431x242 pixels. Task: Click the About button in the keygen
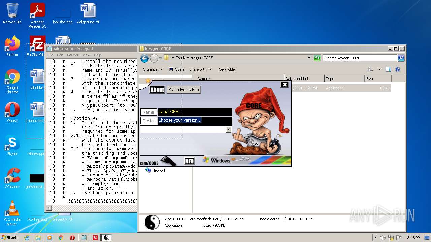157,90
